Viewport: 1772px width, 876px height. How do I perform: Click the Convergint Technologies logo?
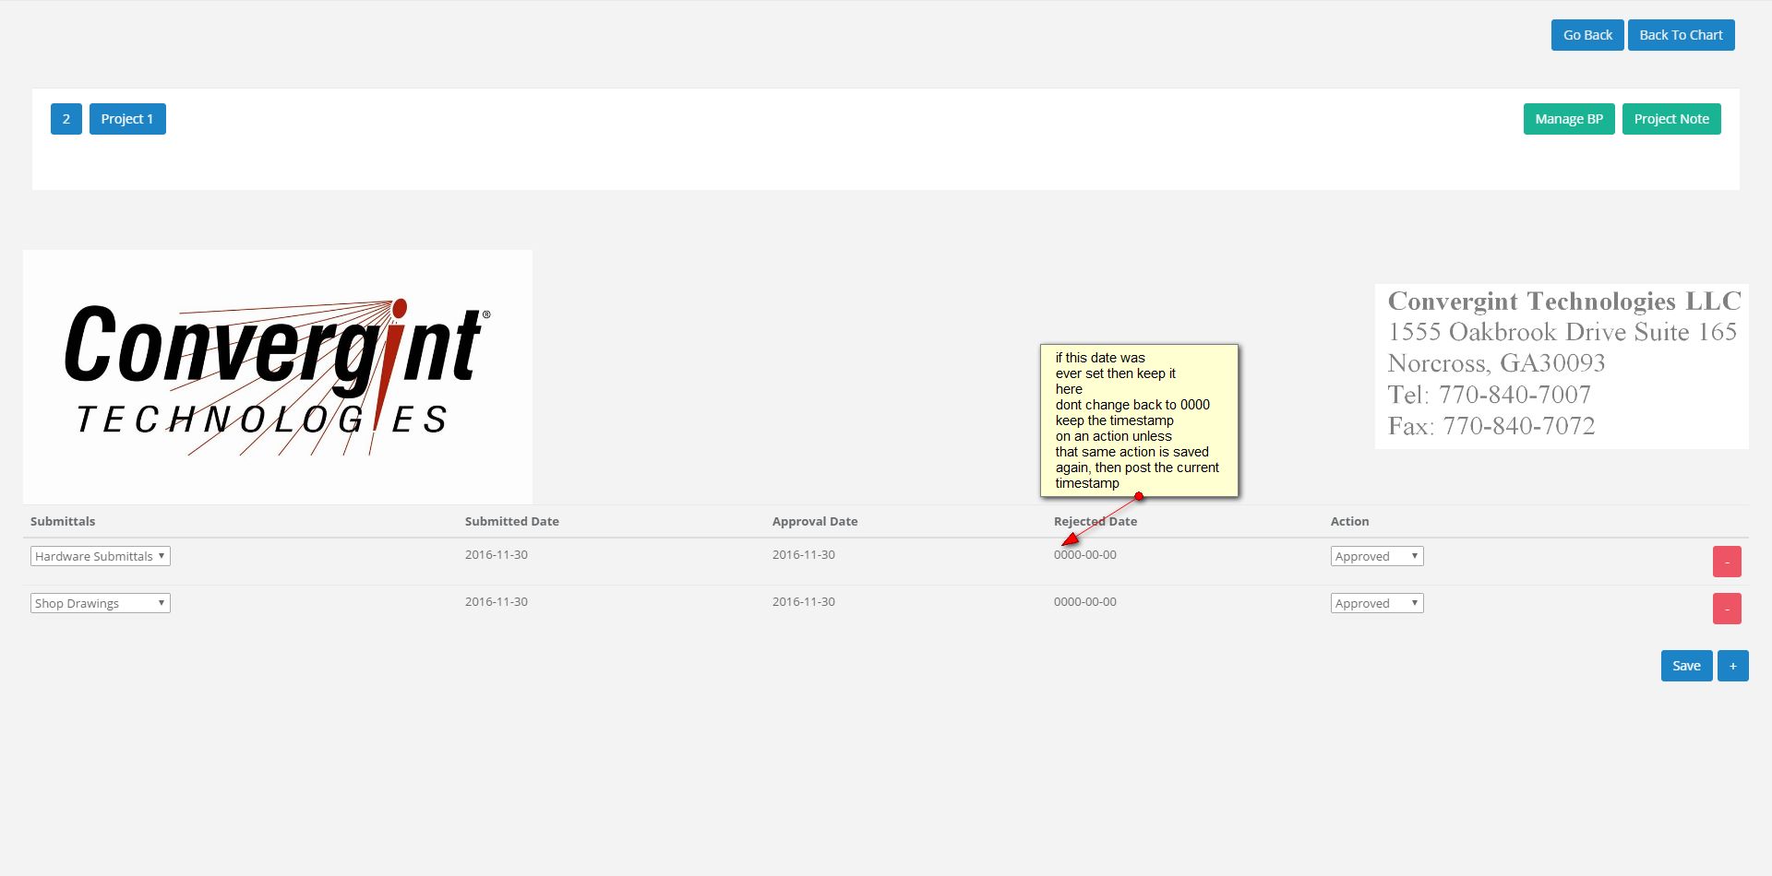(x=278, y=376)
